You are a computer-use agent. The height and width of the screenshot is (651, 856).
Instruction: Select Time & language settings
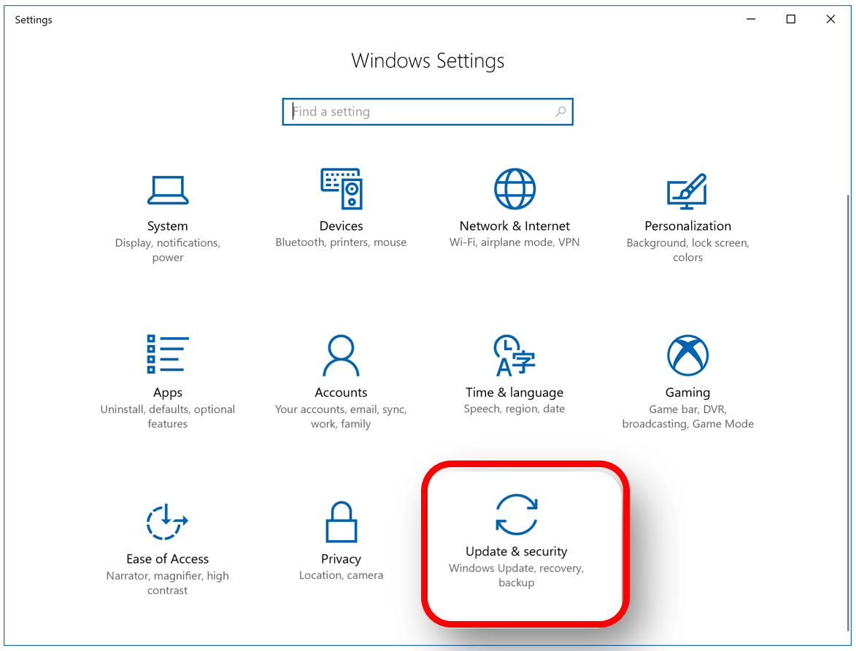pyautogui.click(x=514, y=355)
